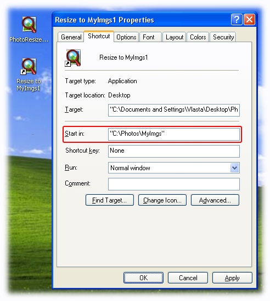
Task: Click the shortcut icon in the Properties header
Action: pyautogui.click(x=73, y=58)
